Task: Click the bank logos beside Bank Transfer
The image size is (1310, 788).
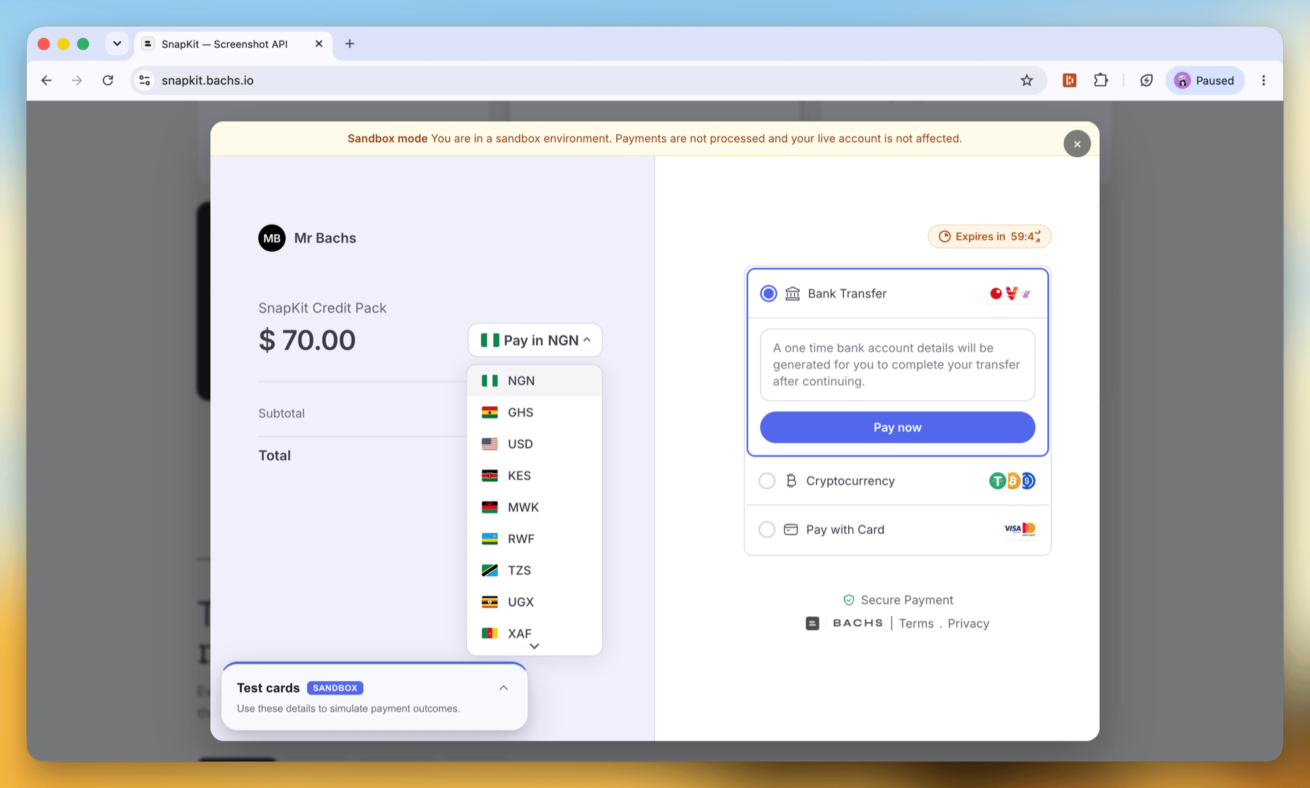Action: click(1011, 293)
